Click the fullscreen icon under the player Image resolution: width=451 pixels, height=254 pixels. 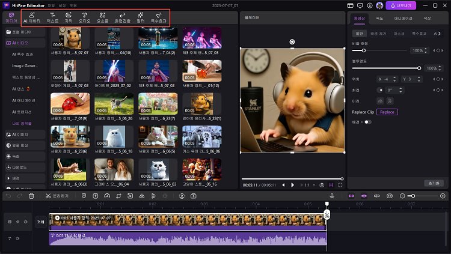point(340,185)
